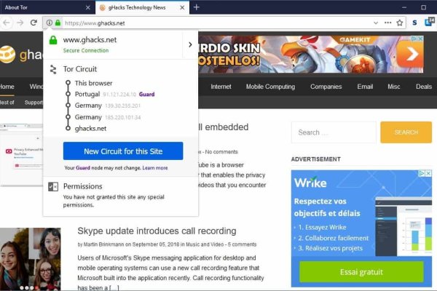This screenshot has height=291, width=437.
Task: Switch to the About Tor tab
Action: [36, 7]
